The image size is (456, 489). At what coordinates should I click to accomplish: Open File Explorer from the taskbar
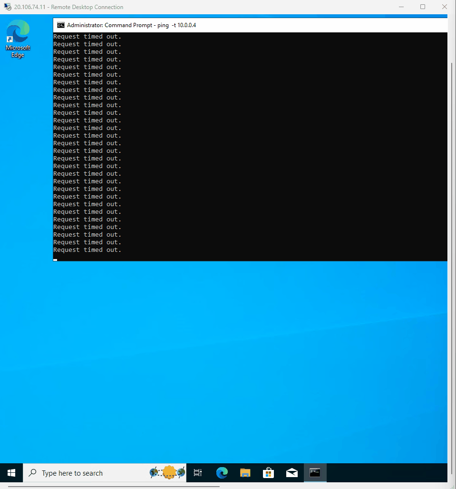coord(245,473)
